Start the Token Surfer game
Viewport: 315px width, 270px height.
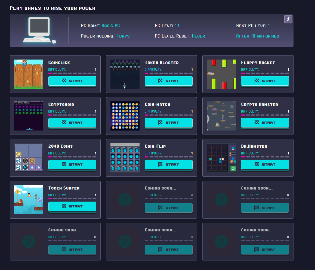coord(72,207)
